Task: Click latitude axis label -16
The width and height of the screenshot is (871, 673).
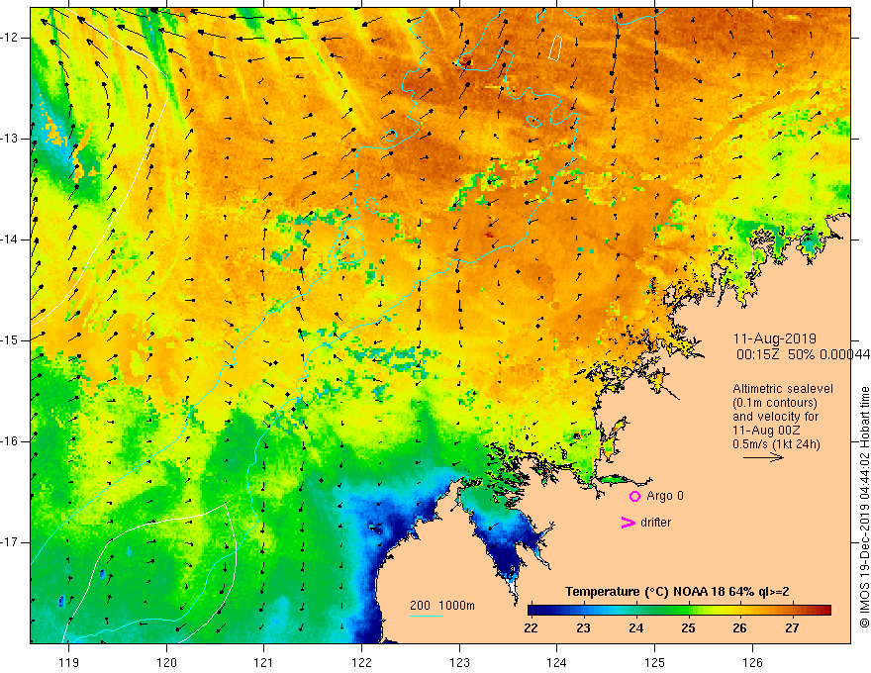Action: [10, 441]
